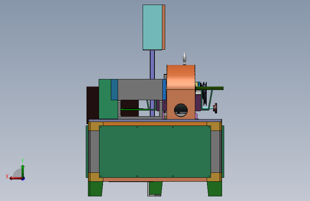
Task: Select the bottom-right yellow corner bracket of the base
Action: coord(214,177)
